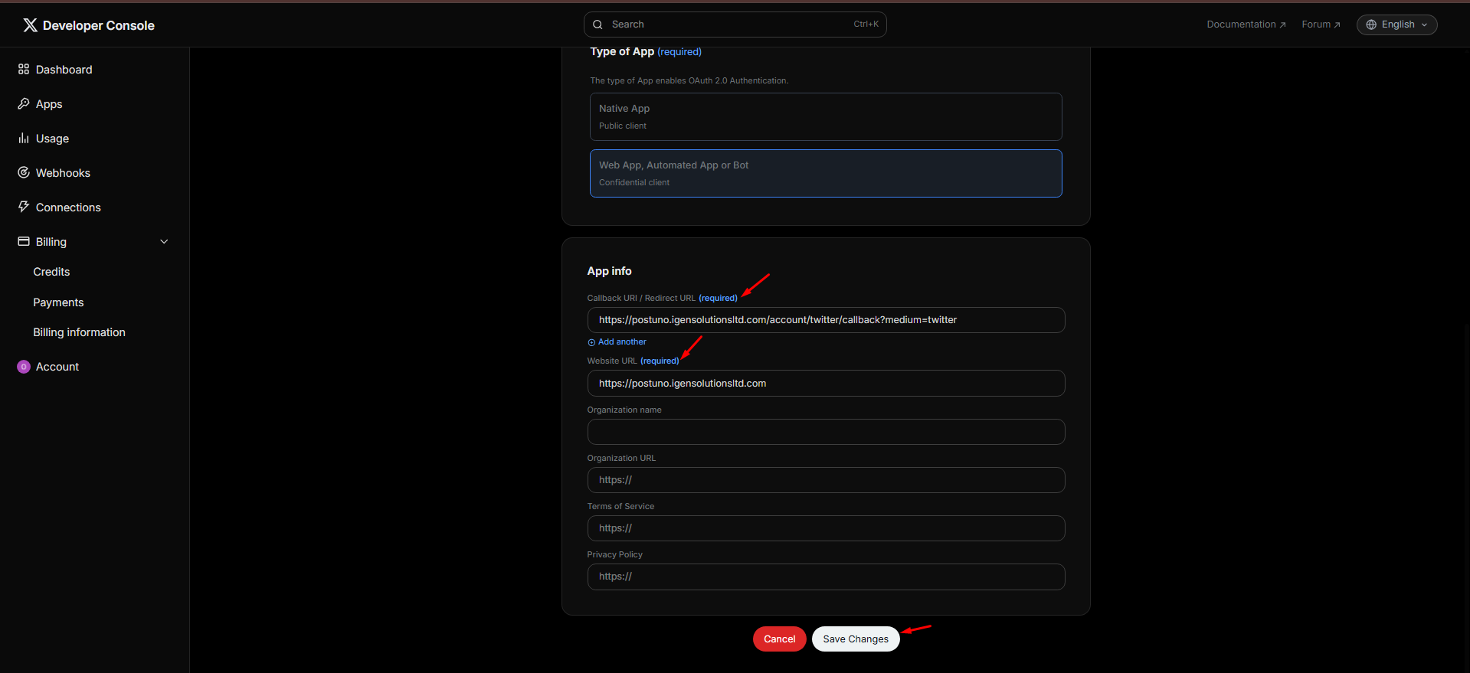This screenshot has height=673, width=1470.
Task: Open the English language dropdown
Action: pos(1396,25)
